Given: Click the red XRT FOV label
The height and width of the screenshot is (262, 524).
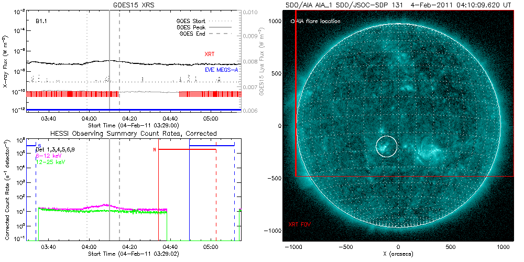Looking at the screenshot, I should click(x=299, y=224).
